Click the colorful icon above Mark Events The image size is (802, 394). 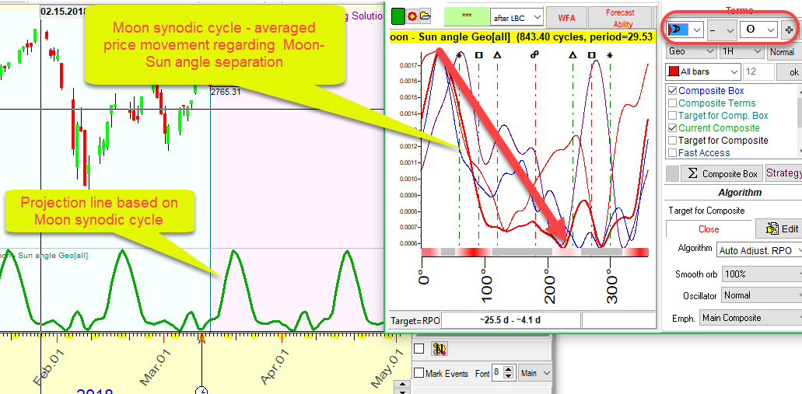coord(439,349)
